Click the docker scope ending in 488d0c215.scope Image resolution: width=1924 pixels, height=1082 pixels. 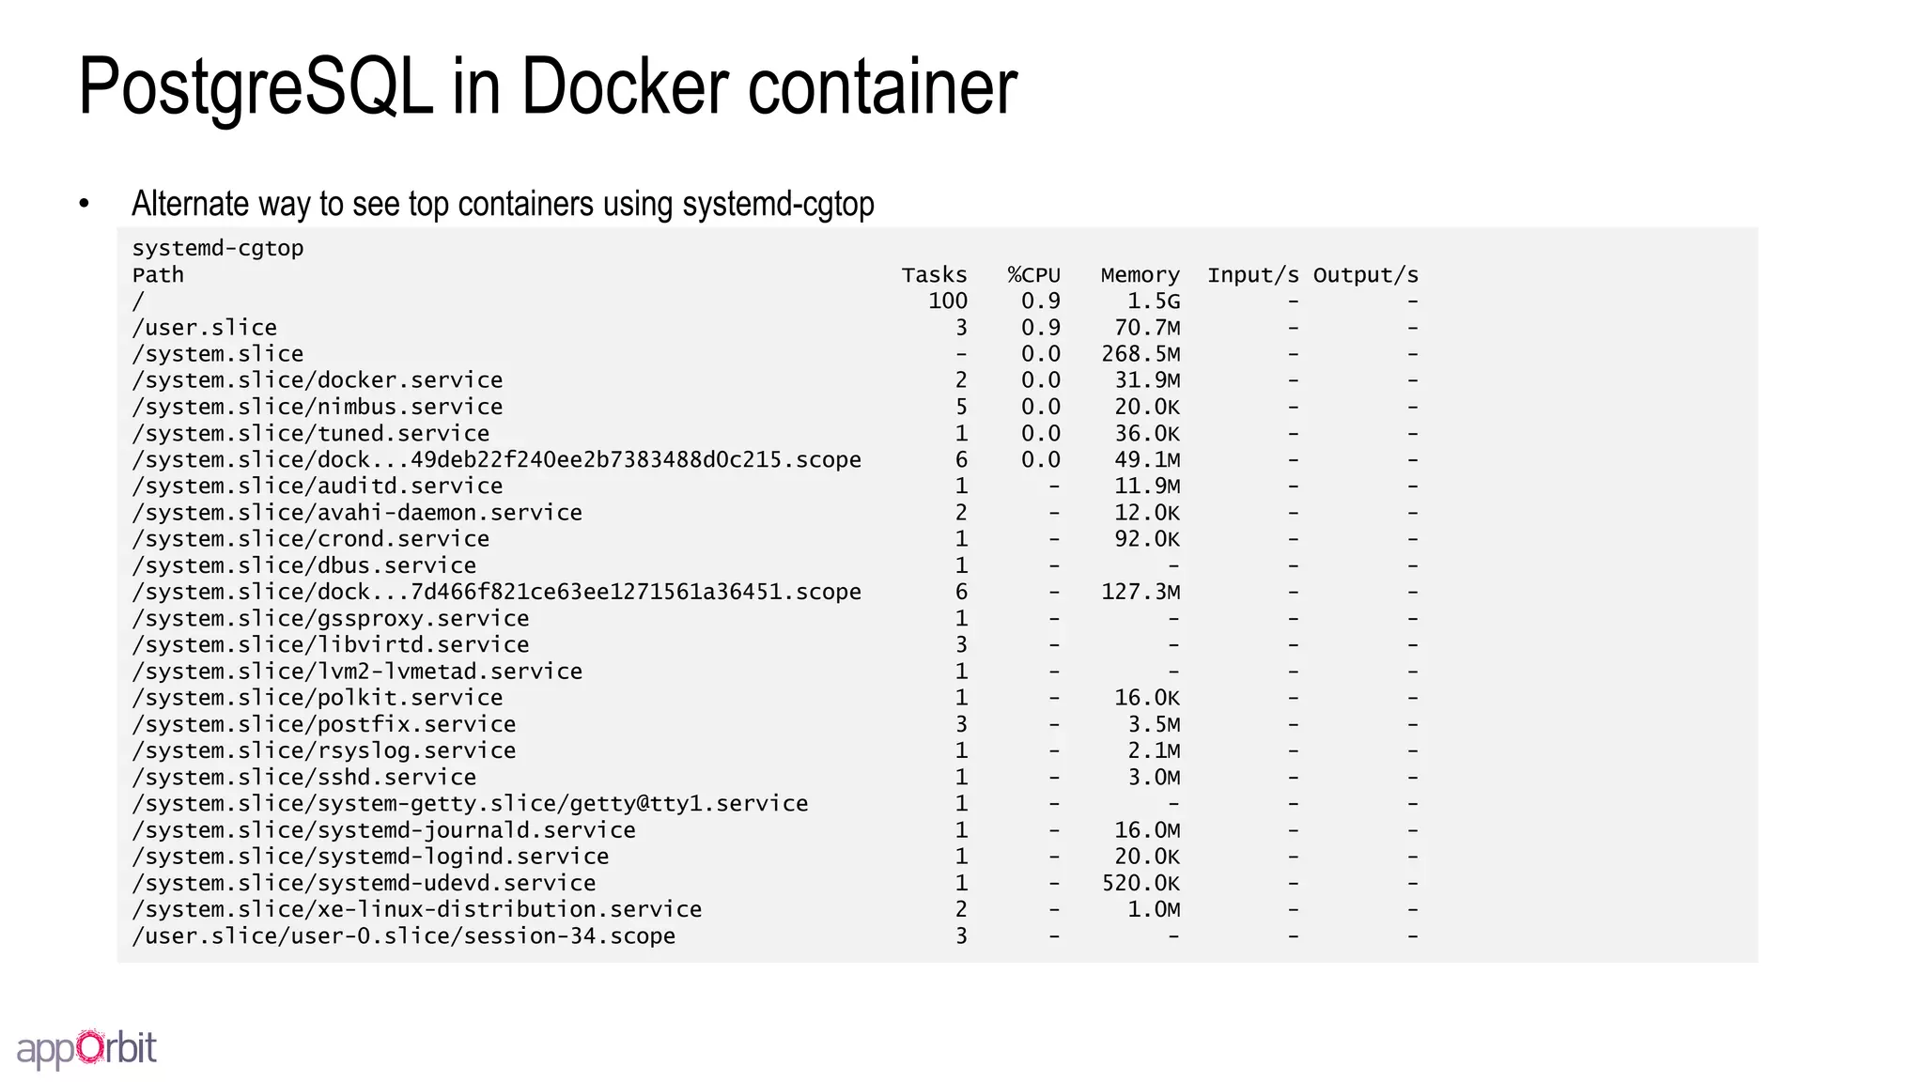[x=496, y=460]
